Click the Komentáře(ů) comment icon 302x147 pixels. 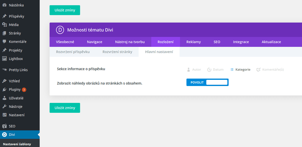click(x=258, y=70)
